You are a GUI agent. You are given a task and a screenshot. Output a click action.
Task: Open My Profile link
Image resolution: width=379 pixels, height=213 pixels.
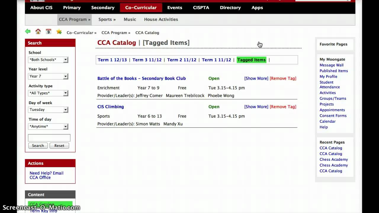click(x=328, y=77)
